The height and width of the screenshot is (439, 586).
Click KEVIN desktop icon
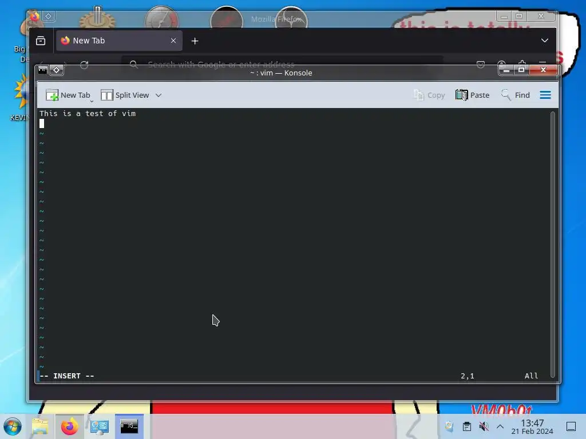coord(20,98)
